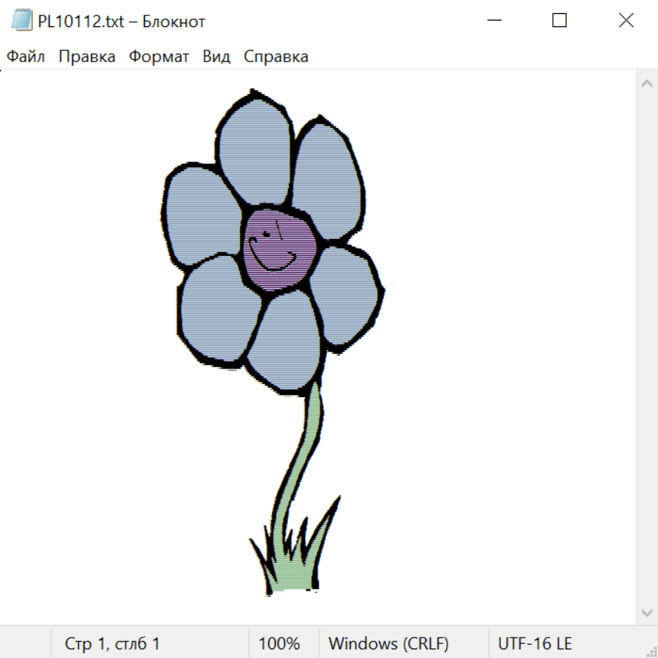
Task: Close the PL10112.txt Notepad window
Action: coord(626,21)
